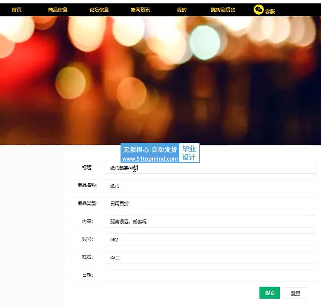Click the 51topmind watermark banner
321x306 pixels.
(x=150, y=154)
